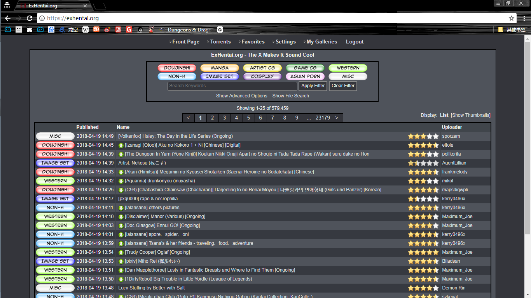Image resolution: width=531 pixels, height=298 pixels.
Task: Switch display to Show Thumbnails
Action: (471, 115)
